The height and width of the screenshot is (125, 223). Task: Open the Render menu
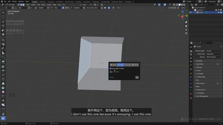coord(14,1)
